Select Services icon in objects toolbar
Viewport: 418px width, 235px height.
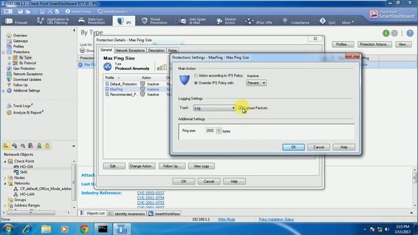click(x=14, y=146)
